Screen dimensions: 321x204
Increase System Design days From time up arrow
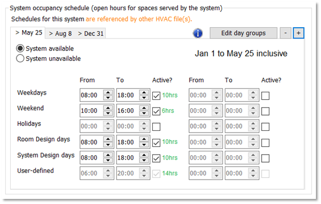108,155
